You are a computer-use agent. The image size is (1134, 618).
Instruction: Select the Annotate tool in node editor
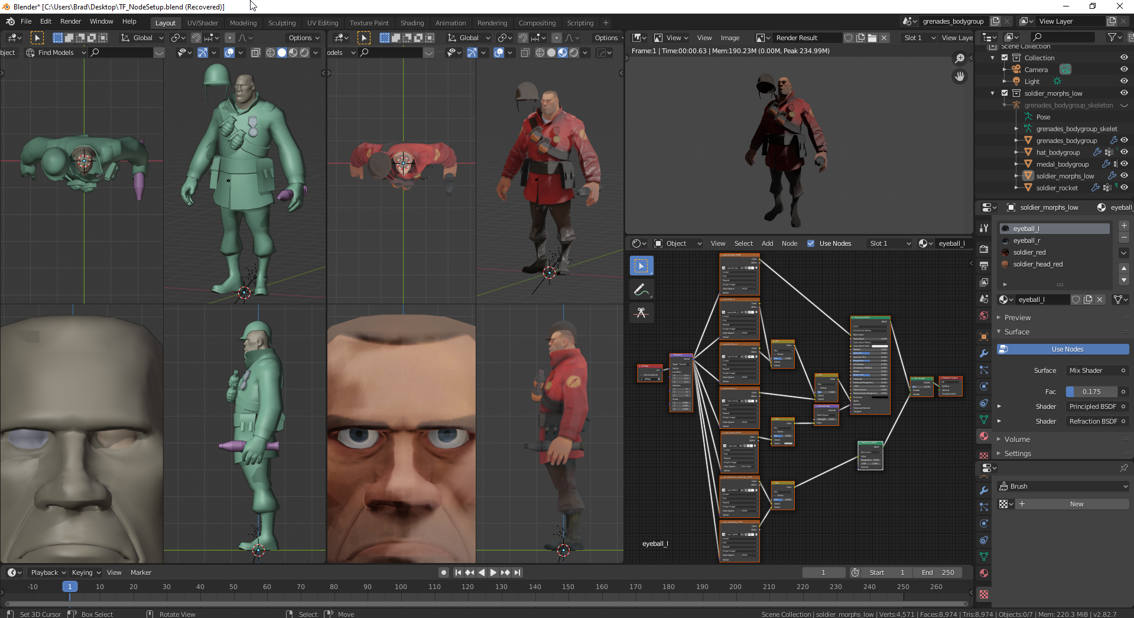[x=641, y=290]
